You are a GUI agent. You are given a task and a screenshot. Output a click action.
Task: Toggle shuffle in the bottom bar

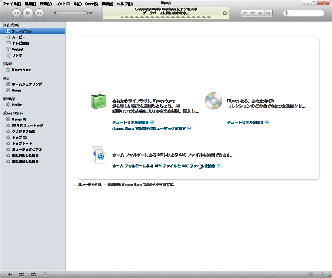pyautogui.click(x=21, y=274)
